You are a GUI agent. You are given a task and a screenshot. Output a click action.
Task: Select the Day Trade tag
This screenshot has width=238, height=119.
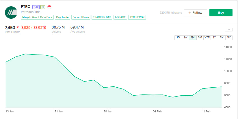click(x=62, y=17)
